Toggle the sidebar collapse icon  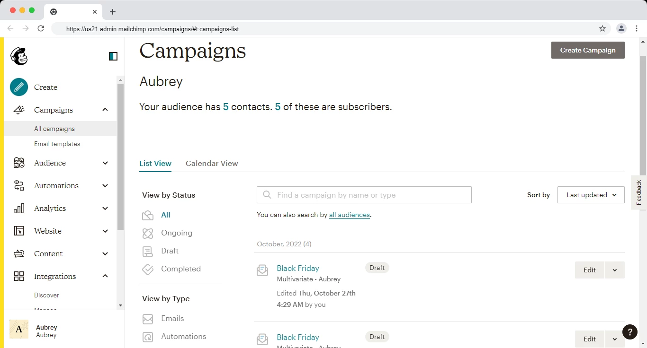113,57
